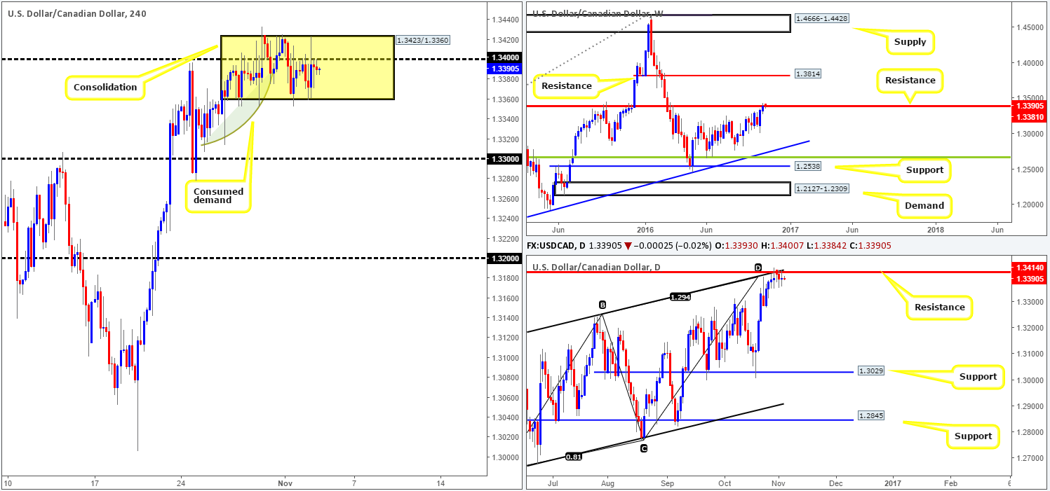The width and height of the screenshot is (1050, 491).
Task: Select the 1.3029 support level label
Action: [870, 371]
